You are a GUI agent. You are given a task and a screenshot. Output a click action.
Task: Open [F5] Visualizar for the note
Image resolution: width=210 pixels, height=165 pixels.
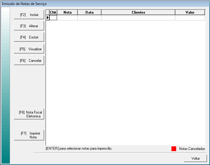(29, 49)
